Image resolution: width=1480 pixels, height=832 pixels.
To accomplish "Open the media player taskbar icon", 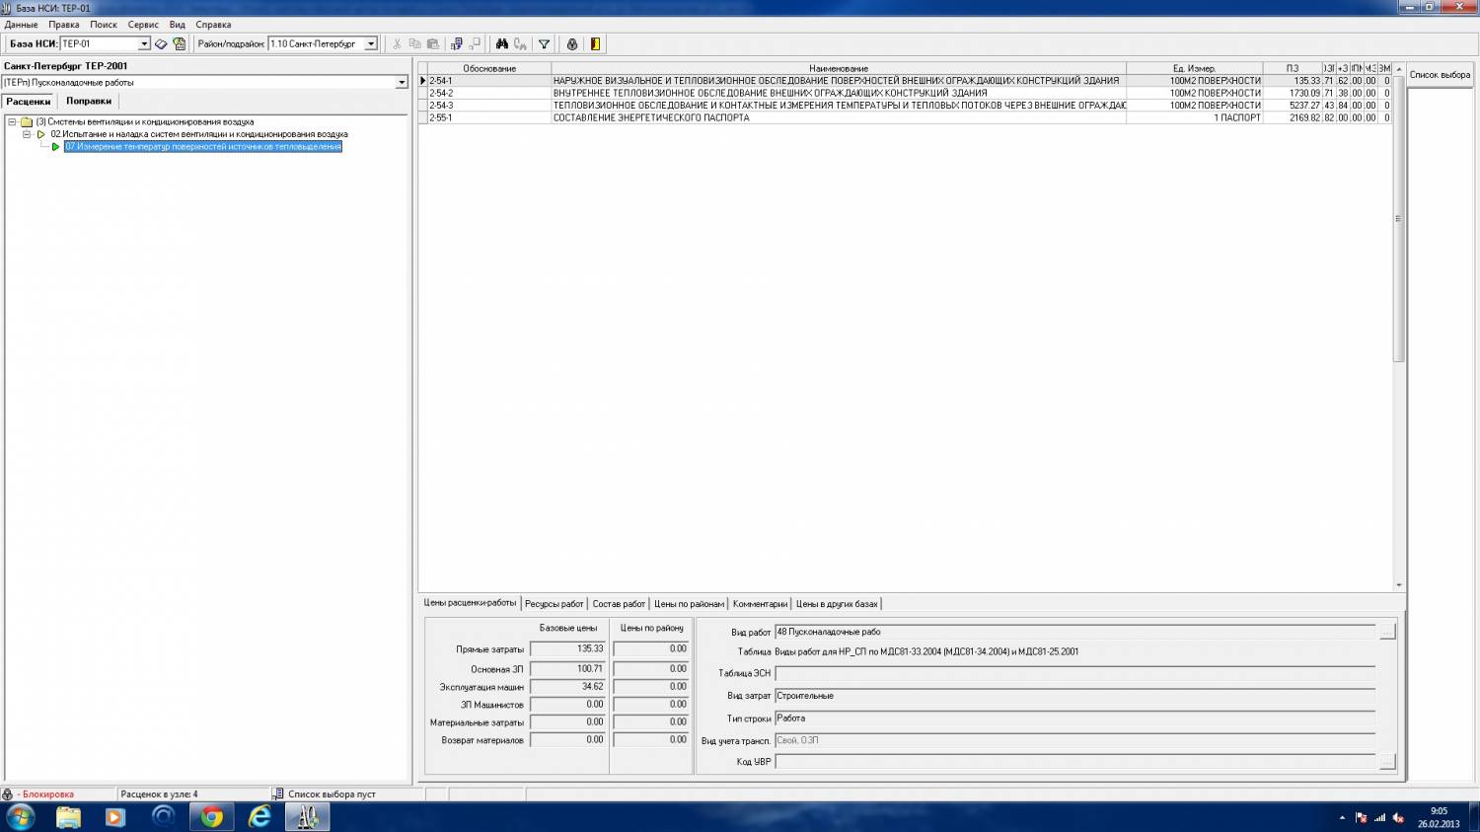I will pos(115,817).
